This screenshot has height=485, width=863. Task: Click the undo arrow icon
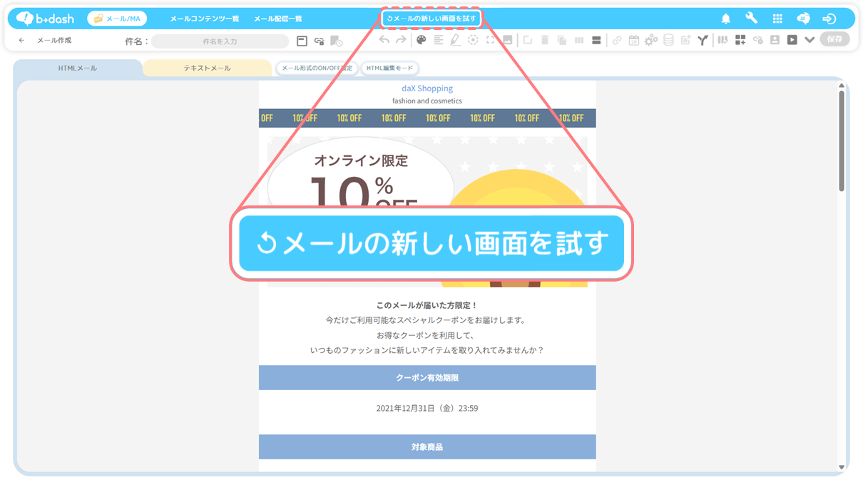point(384,41)
